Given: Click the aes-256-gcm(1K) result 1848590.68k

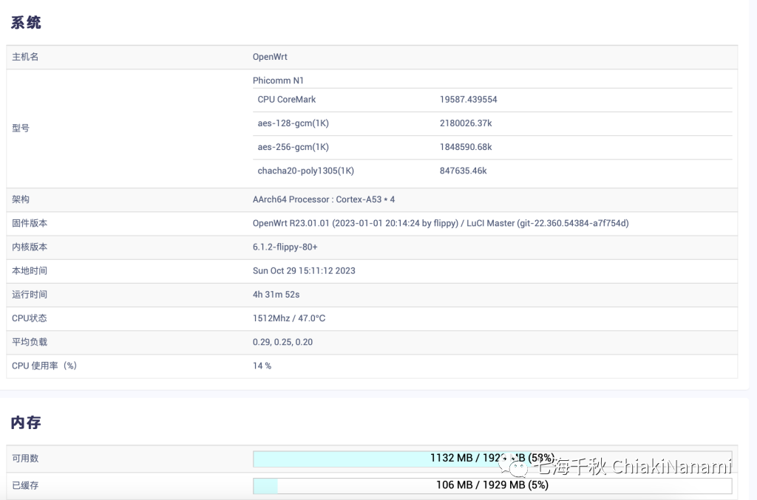Looking at the screenshot, I should 466,147.
